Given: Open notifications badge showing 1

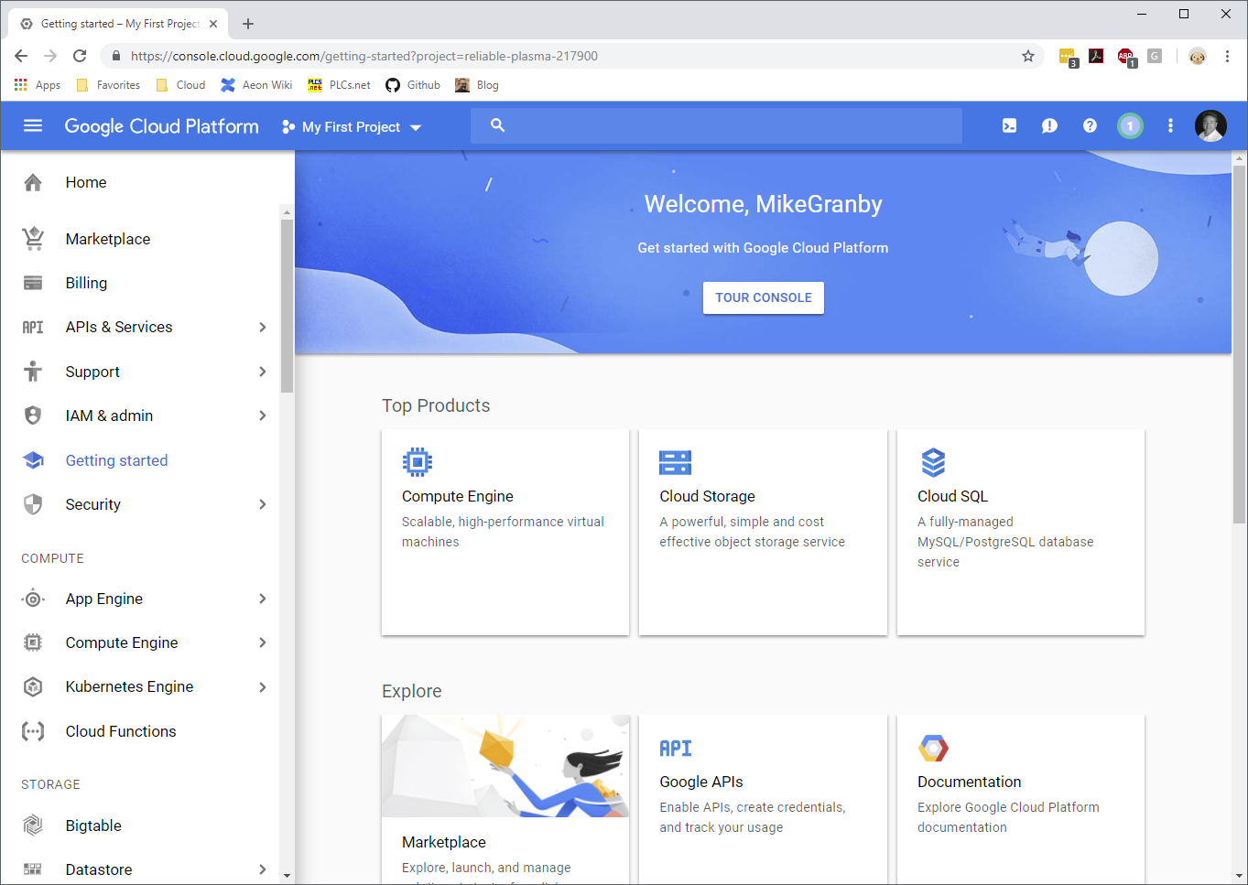Looking at the screenshot, I should pyautogui.click(x=1130, y=126).
